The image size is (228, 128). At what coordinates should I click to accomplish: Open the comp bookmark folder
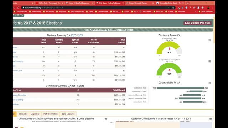click(x=89, y=11)
